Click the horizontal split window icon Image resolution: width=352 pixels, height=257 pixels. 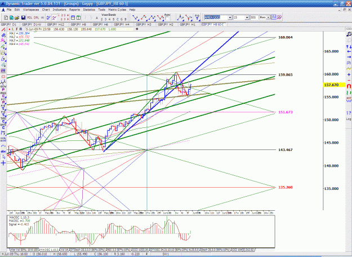pyautogui.click(x=73, y=17)
